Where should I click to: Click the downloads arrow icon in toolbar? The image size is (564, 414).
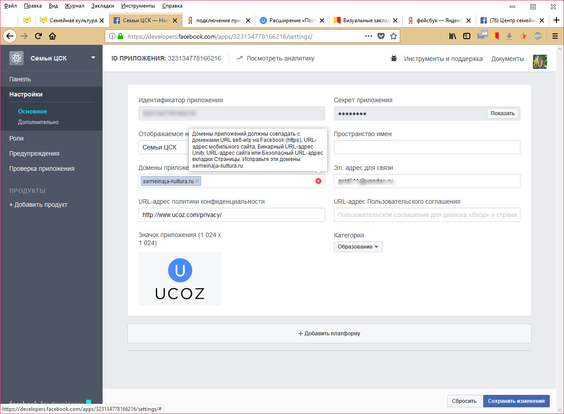pyautogui.click(x=509, y=36)
